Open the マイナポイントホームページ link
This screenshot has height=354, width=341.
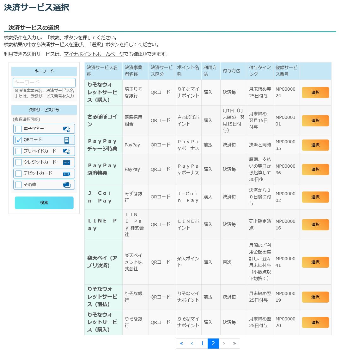click(94, 54)
